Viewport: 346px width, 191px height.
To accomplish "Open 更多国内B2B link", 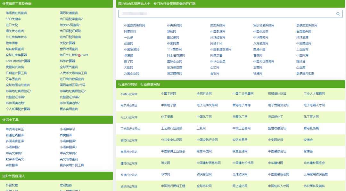I will point(305,74).
